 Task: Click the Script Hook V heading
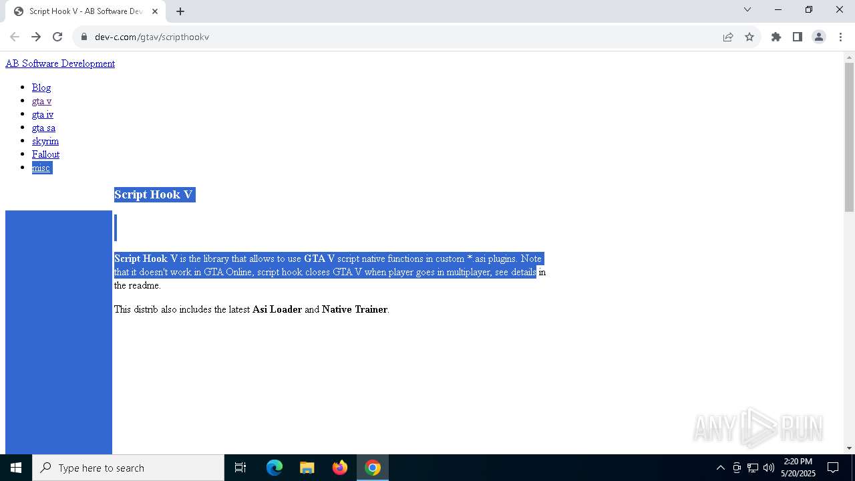154,194
